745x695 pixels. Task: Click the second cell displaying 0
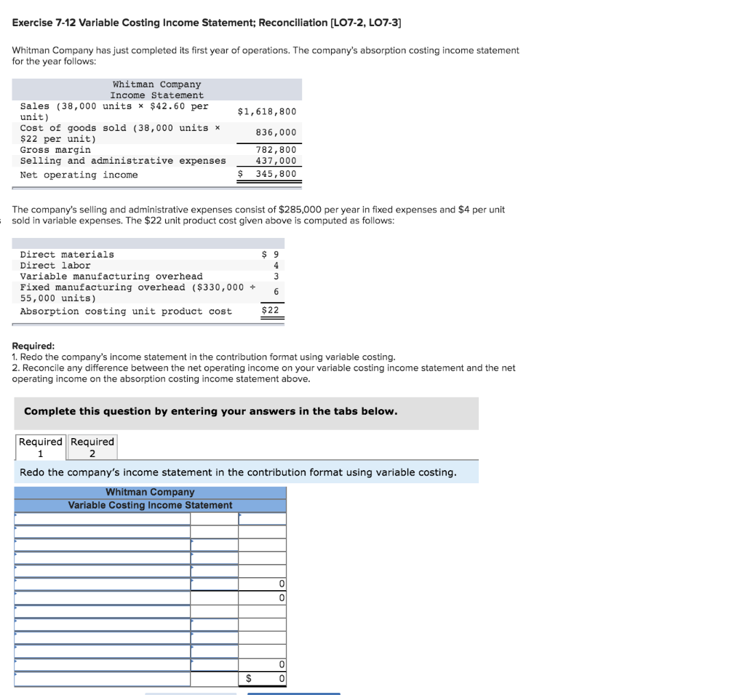pyautogui.click(x=263, y=597)
